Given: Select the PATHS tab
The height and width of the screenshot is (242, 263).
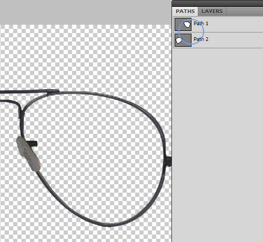Looking at the screenshot, I should (185, 12).
